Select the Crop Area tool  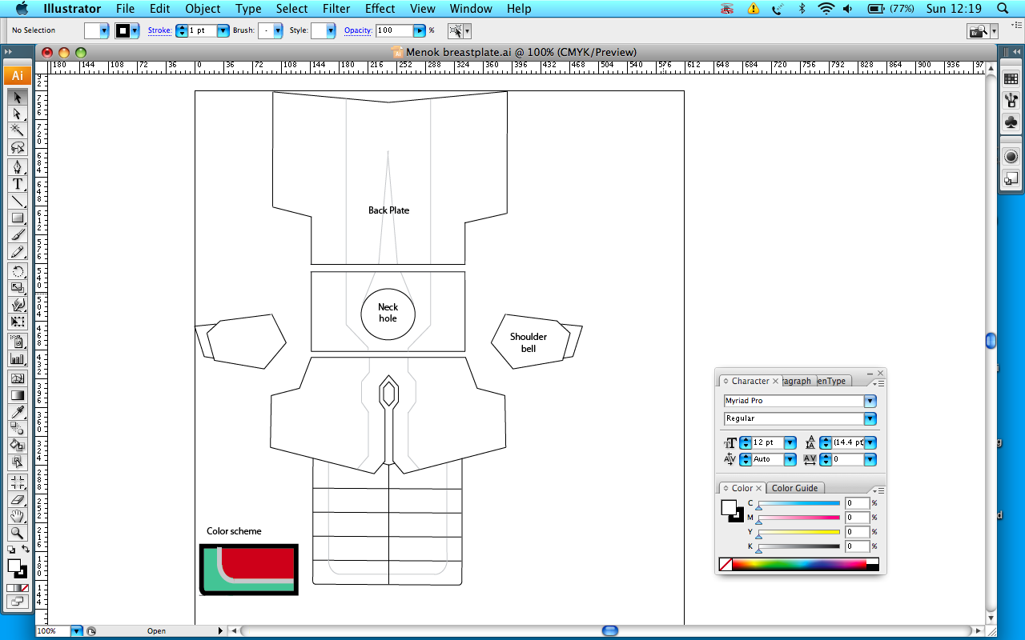[x=18, y=482]
